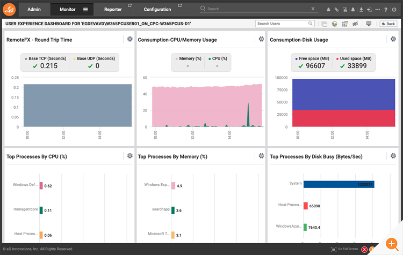Click the 'RemoteFX - Round Trip Time' panel title

39,40
